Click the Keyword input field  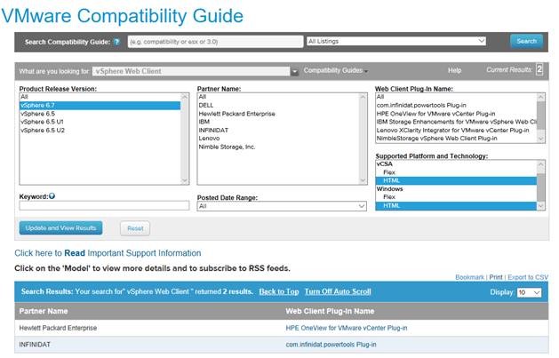tap(104, 205)
